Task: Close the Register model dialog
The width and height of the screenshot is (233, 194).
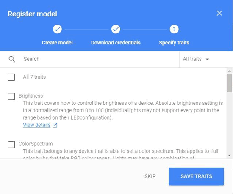Action: [219, 14]
